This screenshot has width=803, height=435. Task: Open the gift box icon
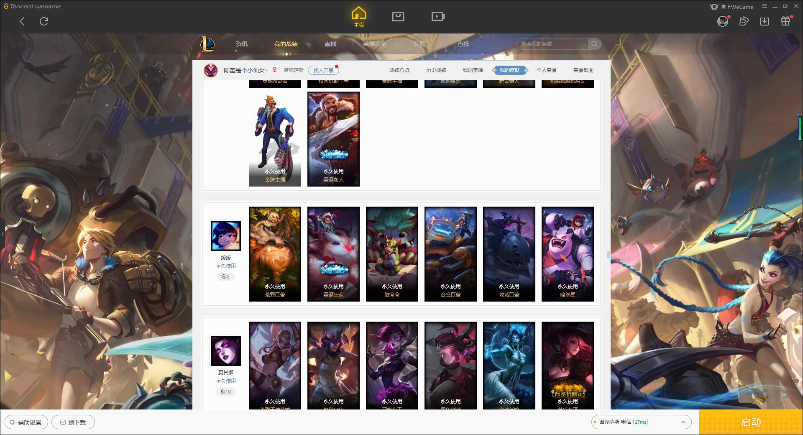click(x=785, y=21)
